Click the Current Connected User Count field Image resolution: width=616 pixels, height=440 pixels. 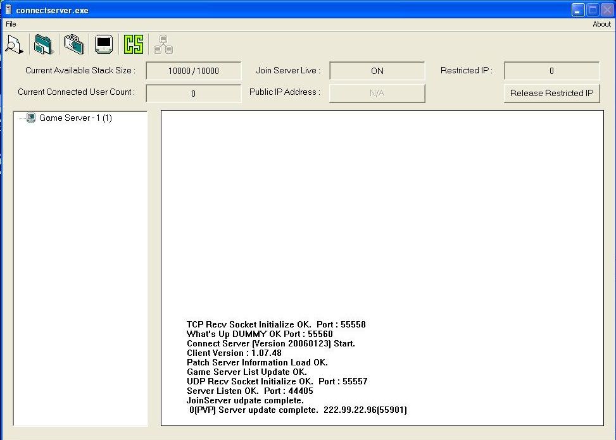pyautogui.click(x=194, y=94)
